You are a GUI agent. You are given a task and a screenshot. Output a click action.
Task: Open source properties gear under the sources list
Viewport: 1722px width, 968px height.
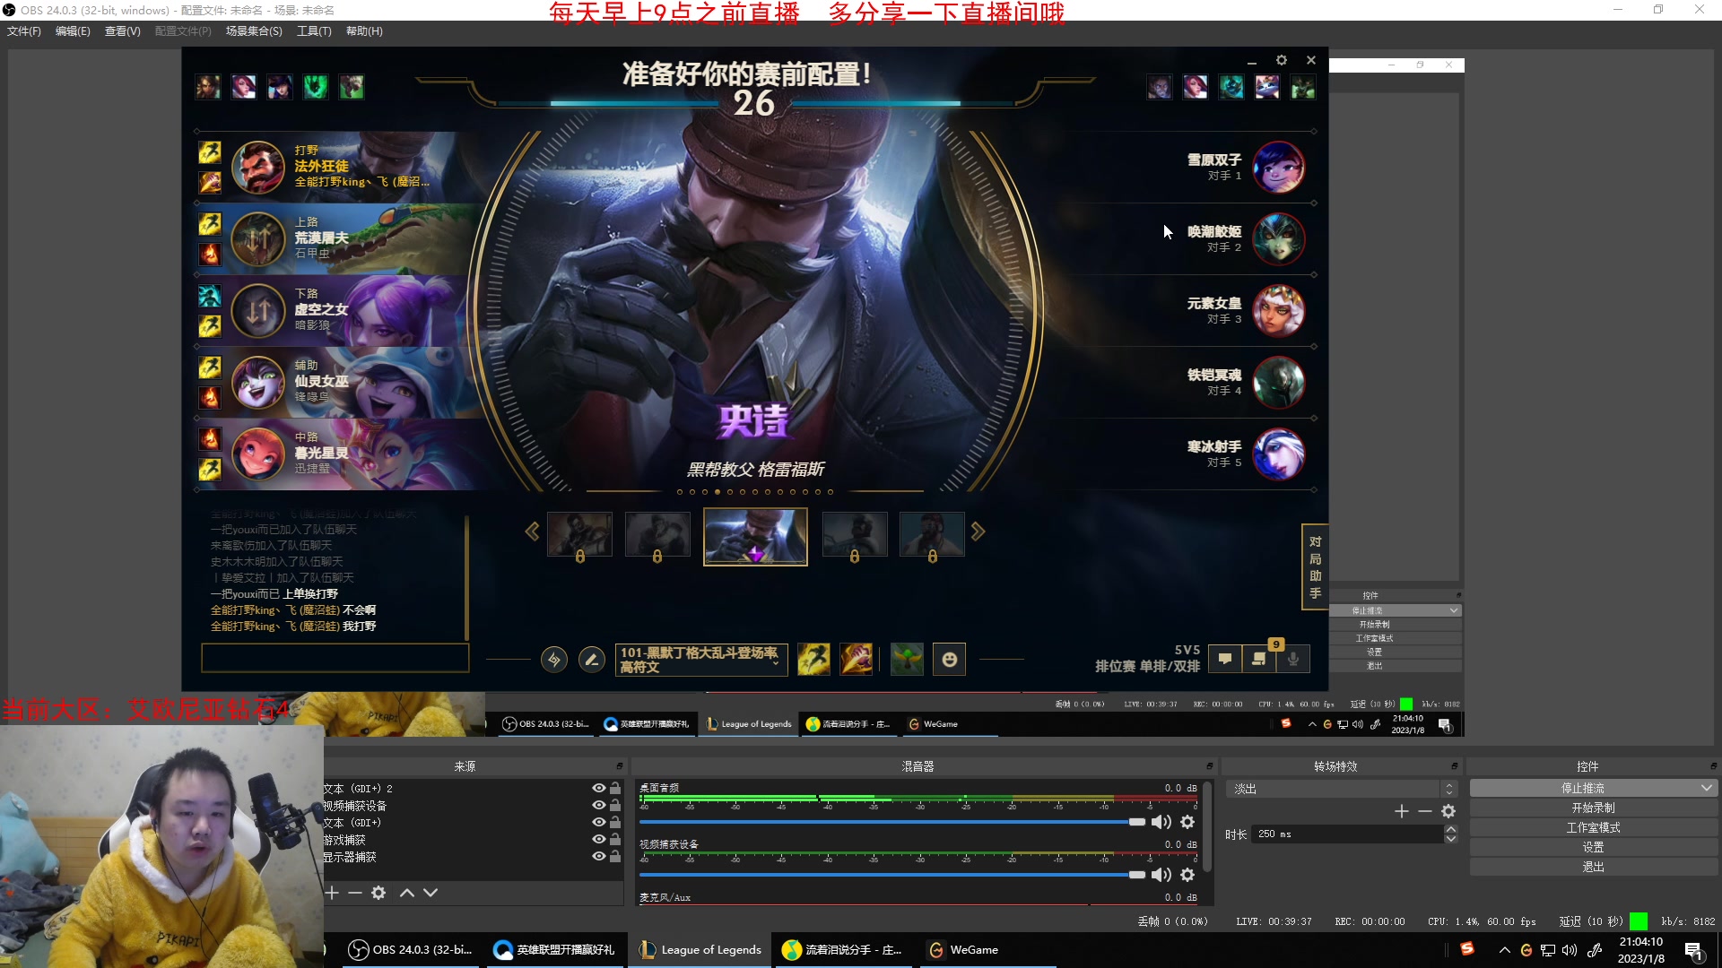[378, 893]
